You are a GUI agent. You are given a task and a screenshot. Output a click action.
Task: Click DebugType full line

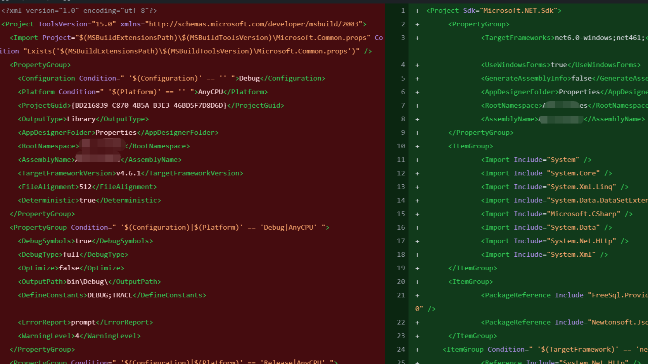coord(73,254)
